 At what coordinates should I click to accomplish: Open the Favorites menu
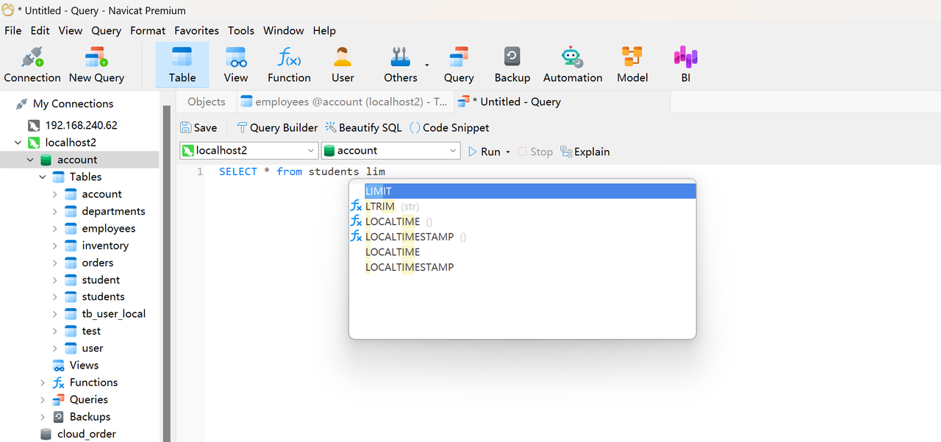[x=196, y=30]
